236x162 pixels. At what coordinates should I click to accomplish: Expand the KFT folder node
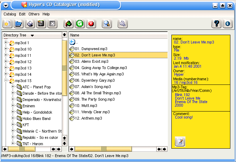click(13, 124)
